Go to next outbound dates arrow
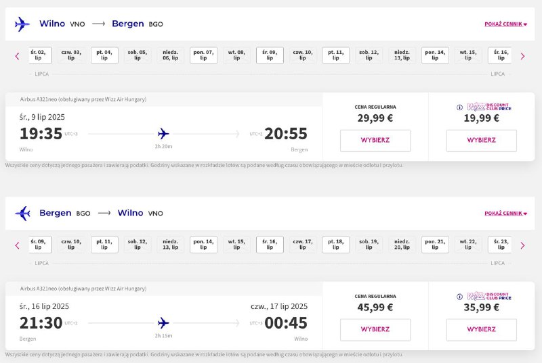 pos(522,56)
